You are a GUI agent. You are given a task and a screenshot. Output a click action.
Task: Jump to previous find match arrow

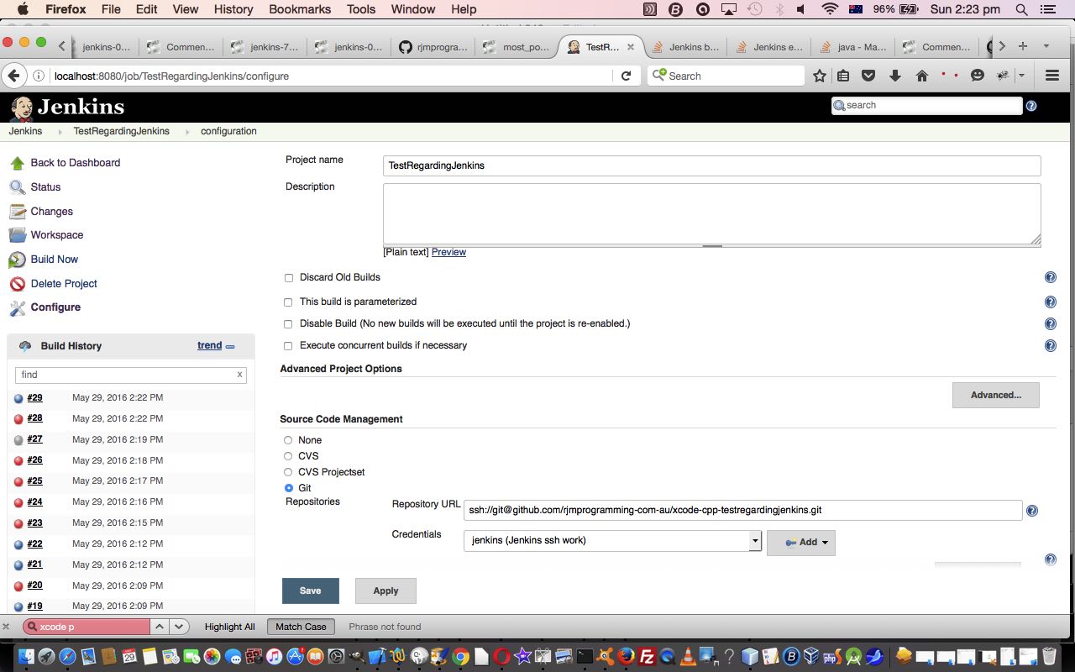point(160,627)
